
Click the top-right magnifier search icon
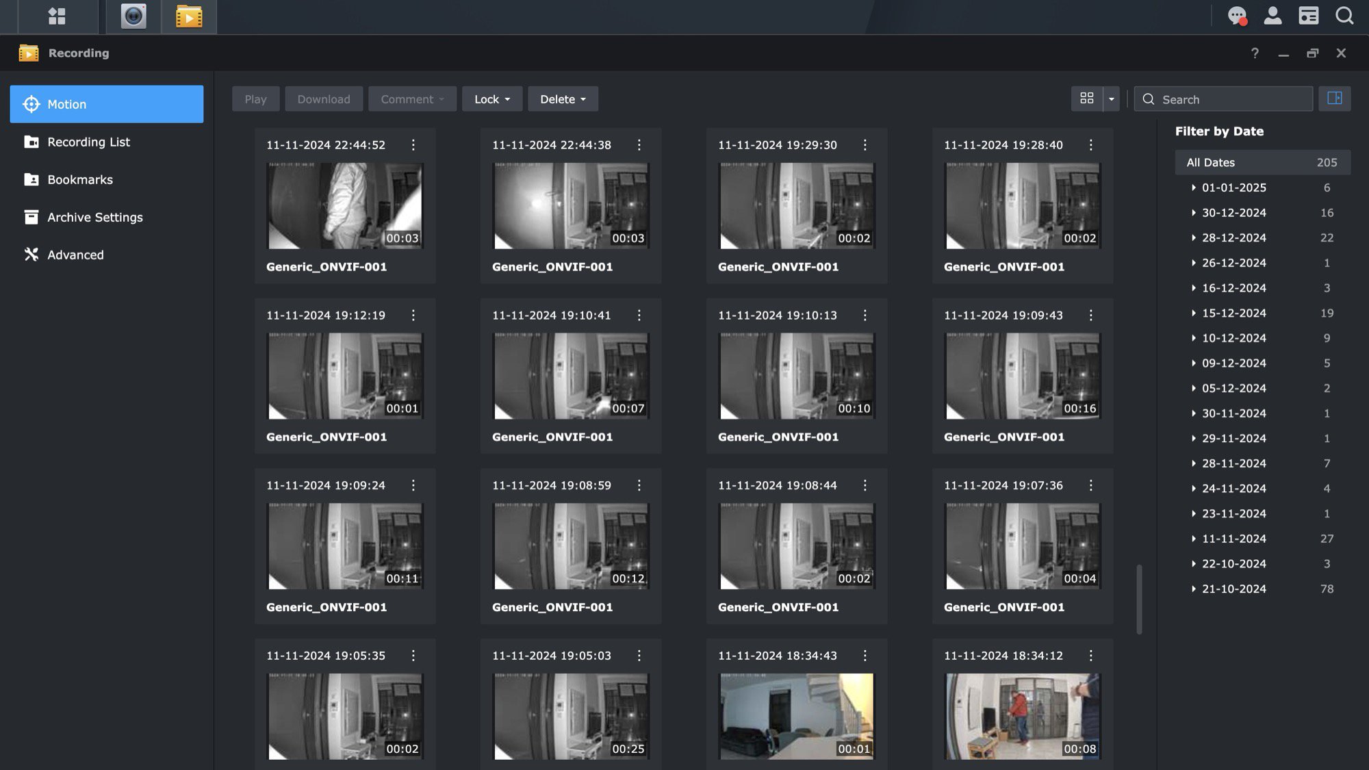[x=1344, y=16]
